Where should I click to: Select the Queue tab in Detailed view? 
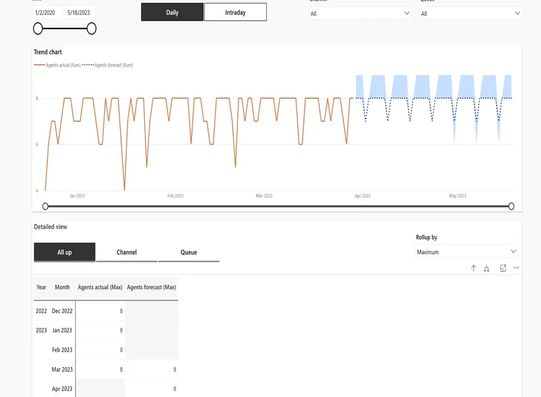tap(189, 252)
